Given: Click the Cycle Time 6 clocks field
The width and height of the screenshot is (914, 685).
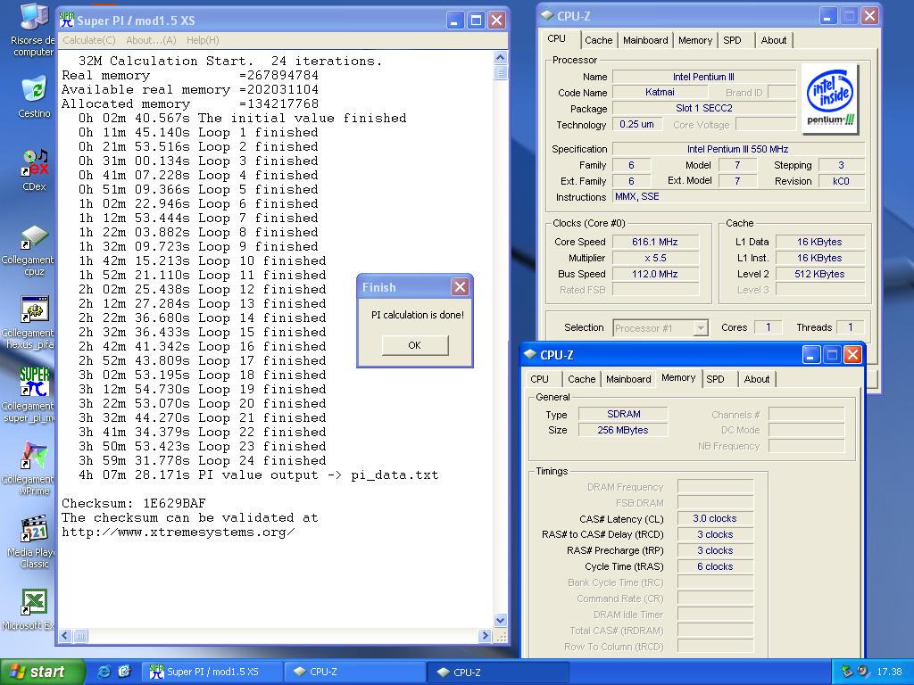Looking at the screenshot, I should click(715, 566).
